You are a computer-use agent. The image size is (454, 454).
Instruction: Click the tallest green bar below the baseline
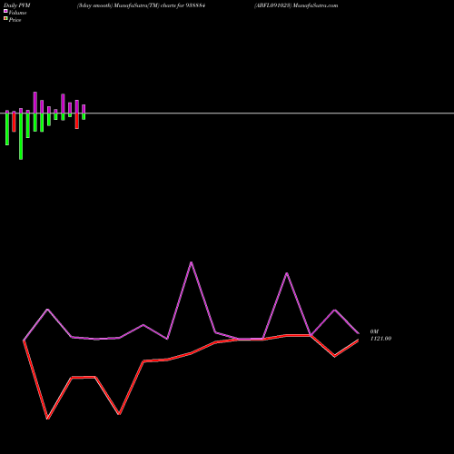(21, 136)
